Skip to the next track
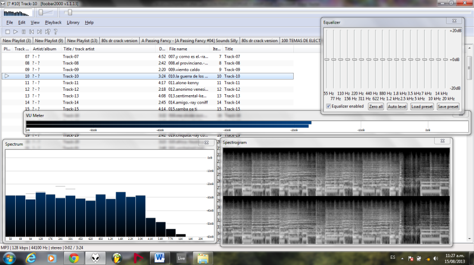The width and height of the screenshot is (474, 265). tap(40, 32)
